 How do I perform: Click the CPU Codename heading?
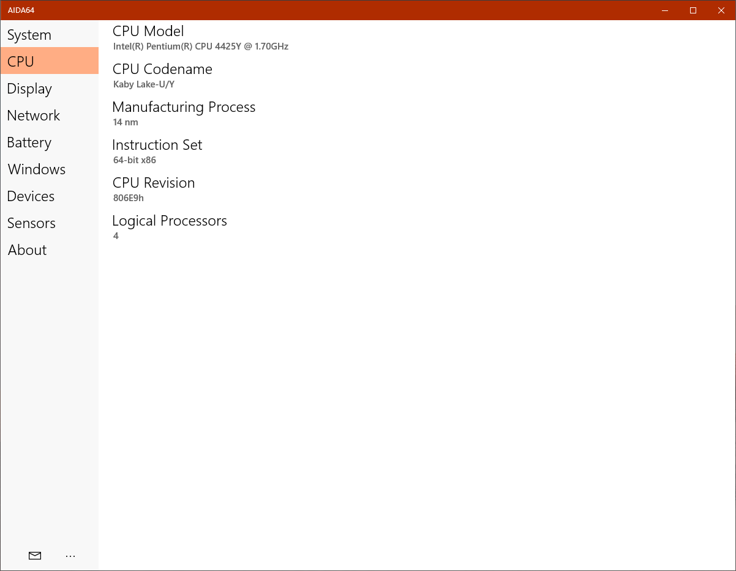point(162,69)
